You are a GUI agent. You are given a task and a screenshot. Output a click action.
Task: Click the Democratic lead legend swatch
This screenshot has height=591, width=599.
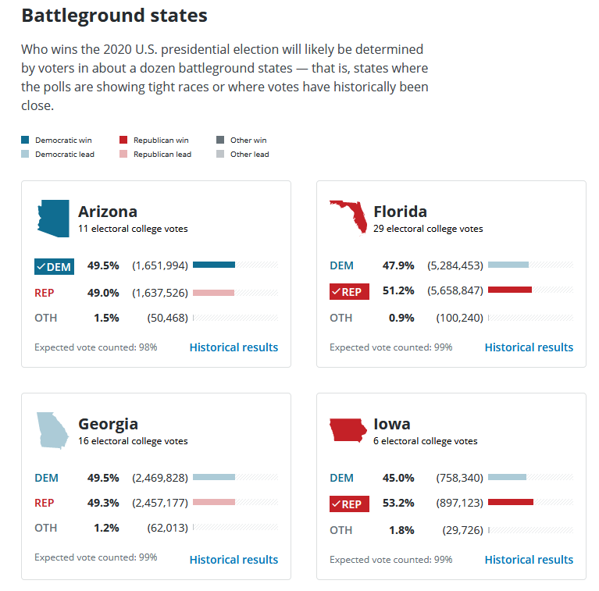coord(26,155)
